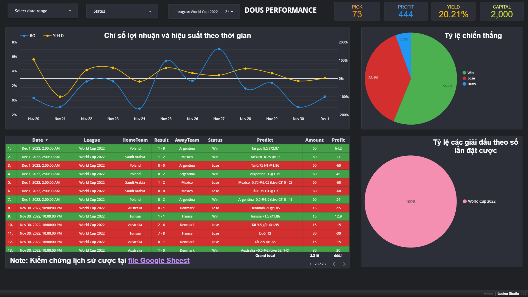Viewport: 528px width, 297px height.
Task: Sort table by Profit column header
Action: [338, 140]
